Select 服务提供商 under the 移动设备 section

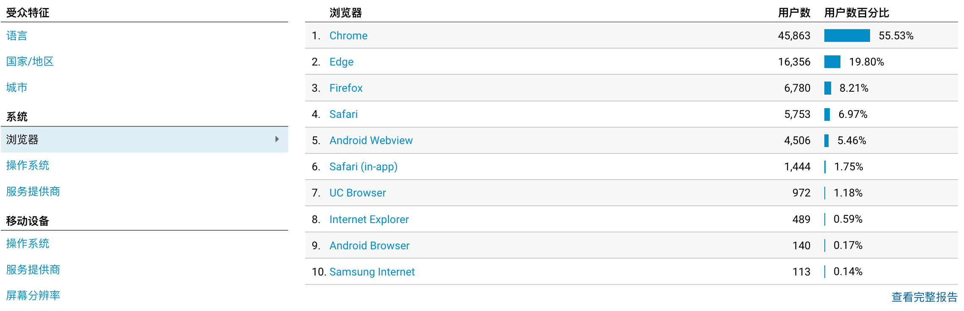(x=33, y=270)
